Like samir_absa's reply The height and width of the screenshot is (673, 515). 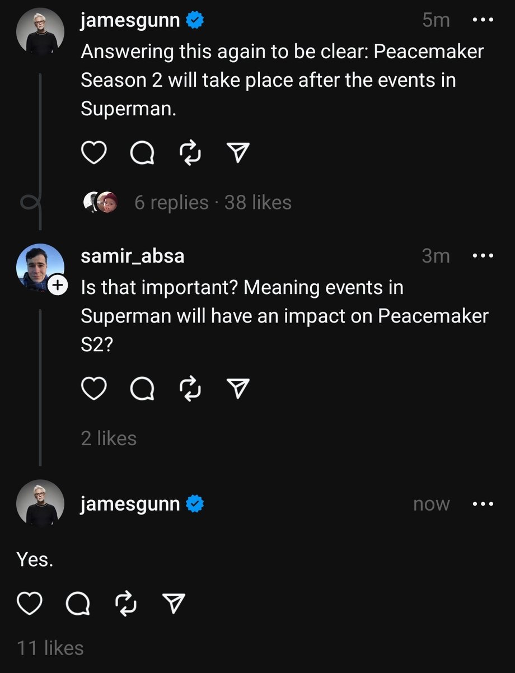pyautogui.click(x=94, y=389)
